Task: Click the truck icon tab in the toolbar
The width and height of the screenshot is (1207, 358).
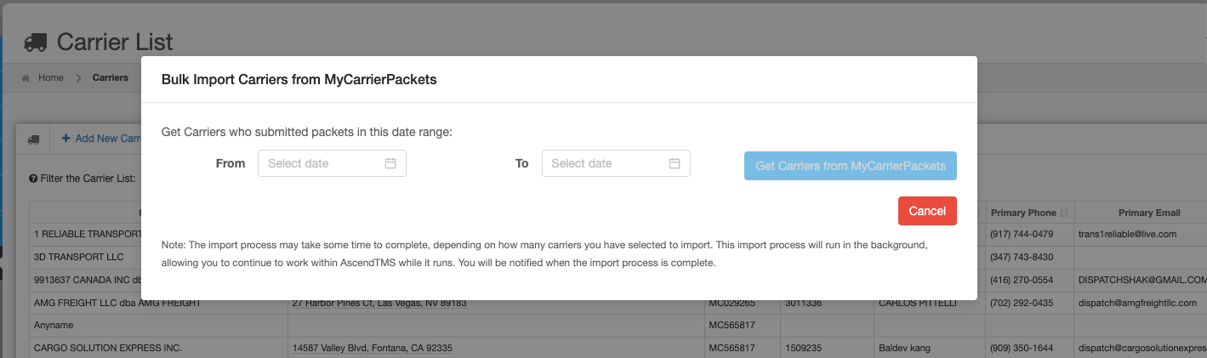Action: [x=34, y=139]
